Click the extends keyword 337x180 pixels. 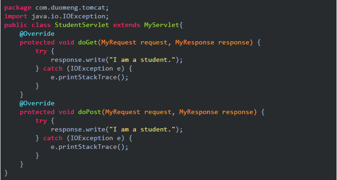click(x=126, y=25)
